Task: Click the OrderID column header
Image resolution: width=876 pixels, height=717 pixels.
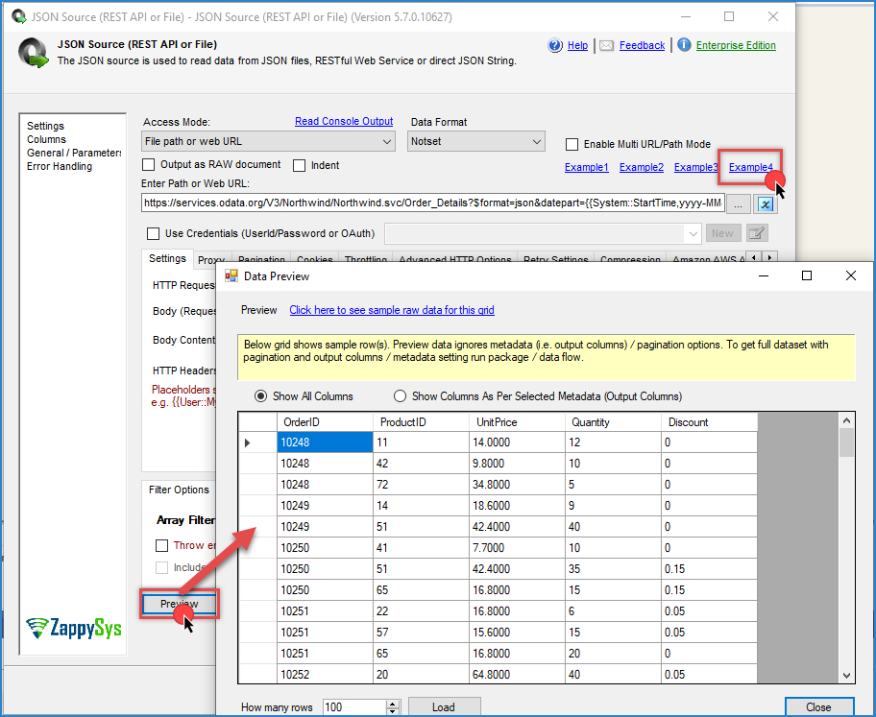Action: click(x=326, y=422)
